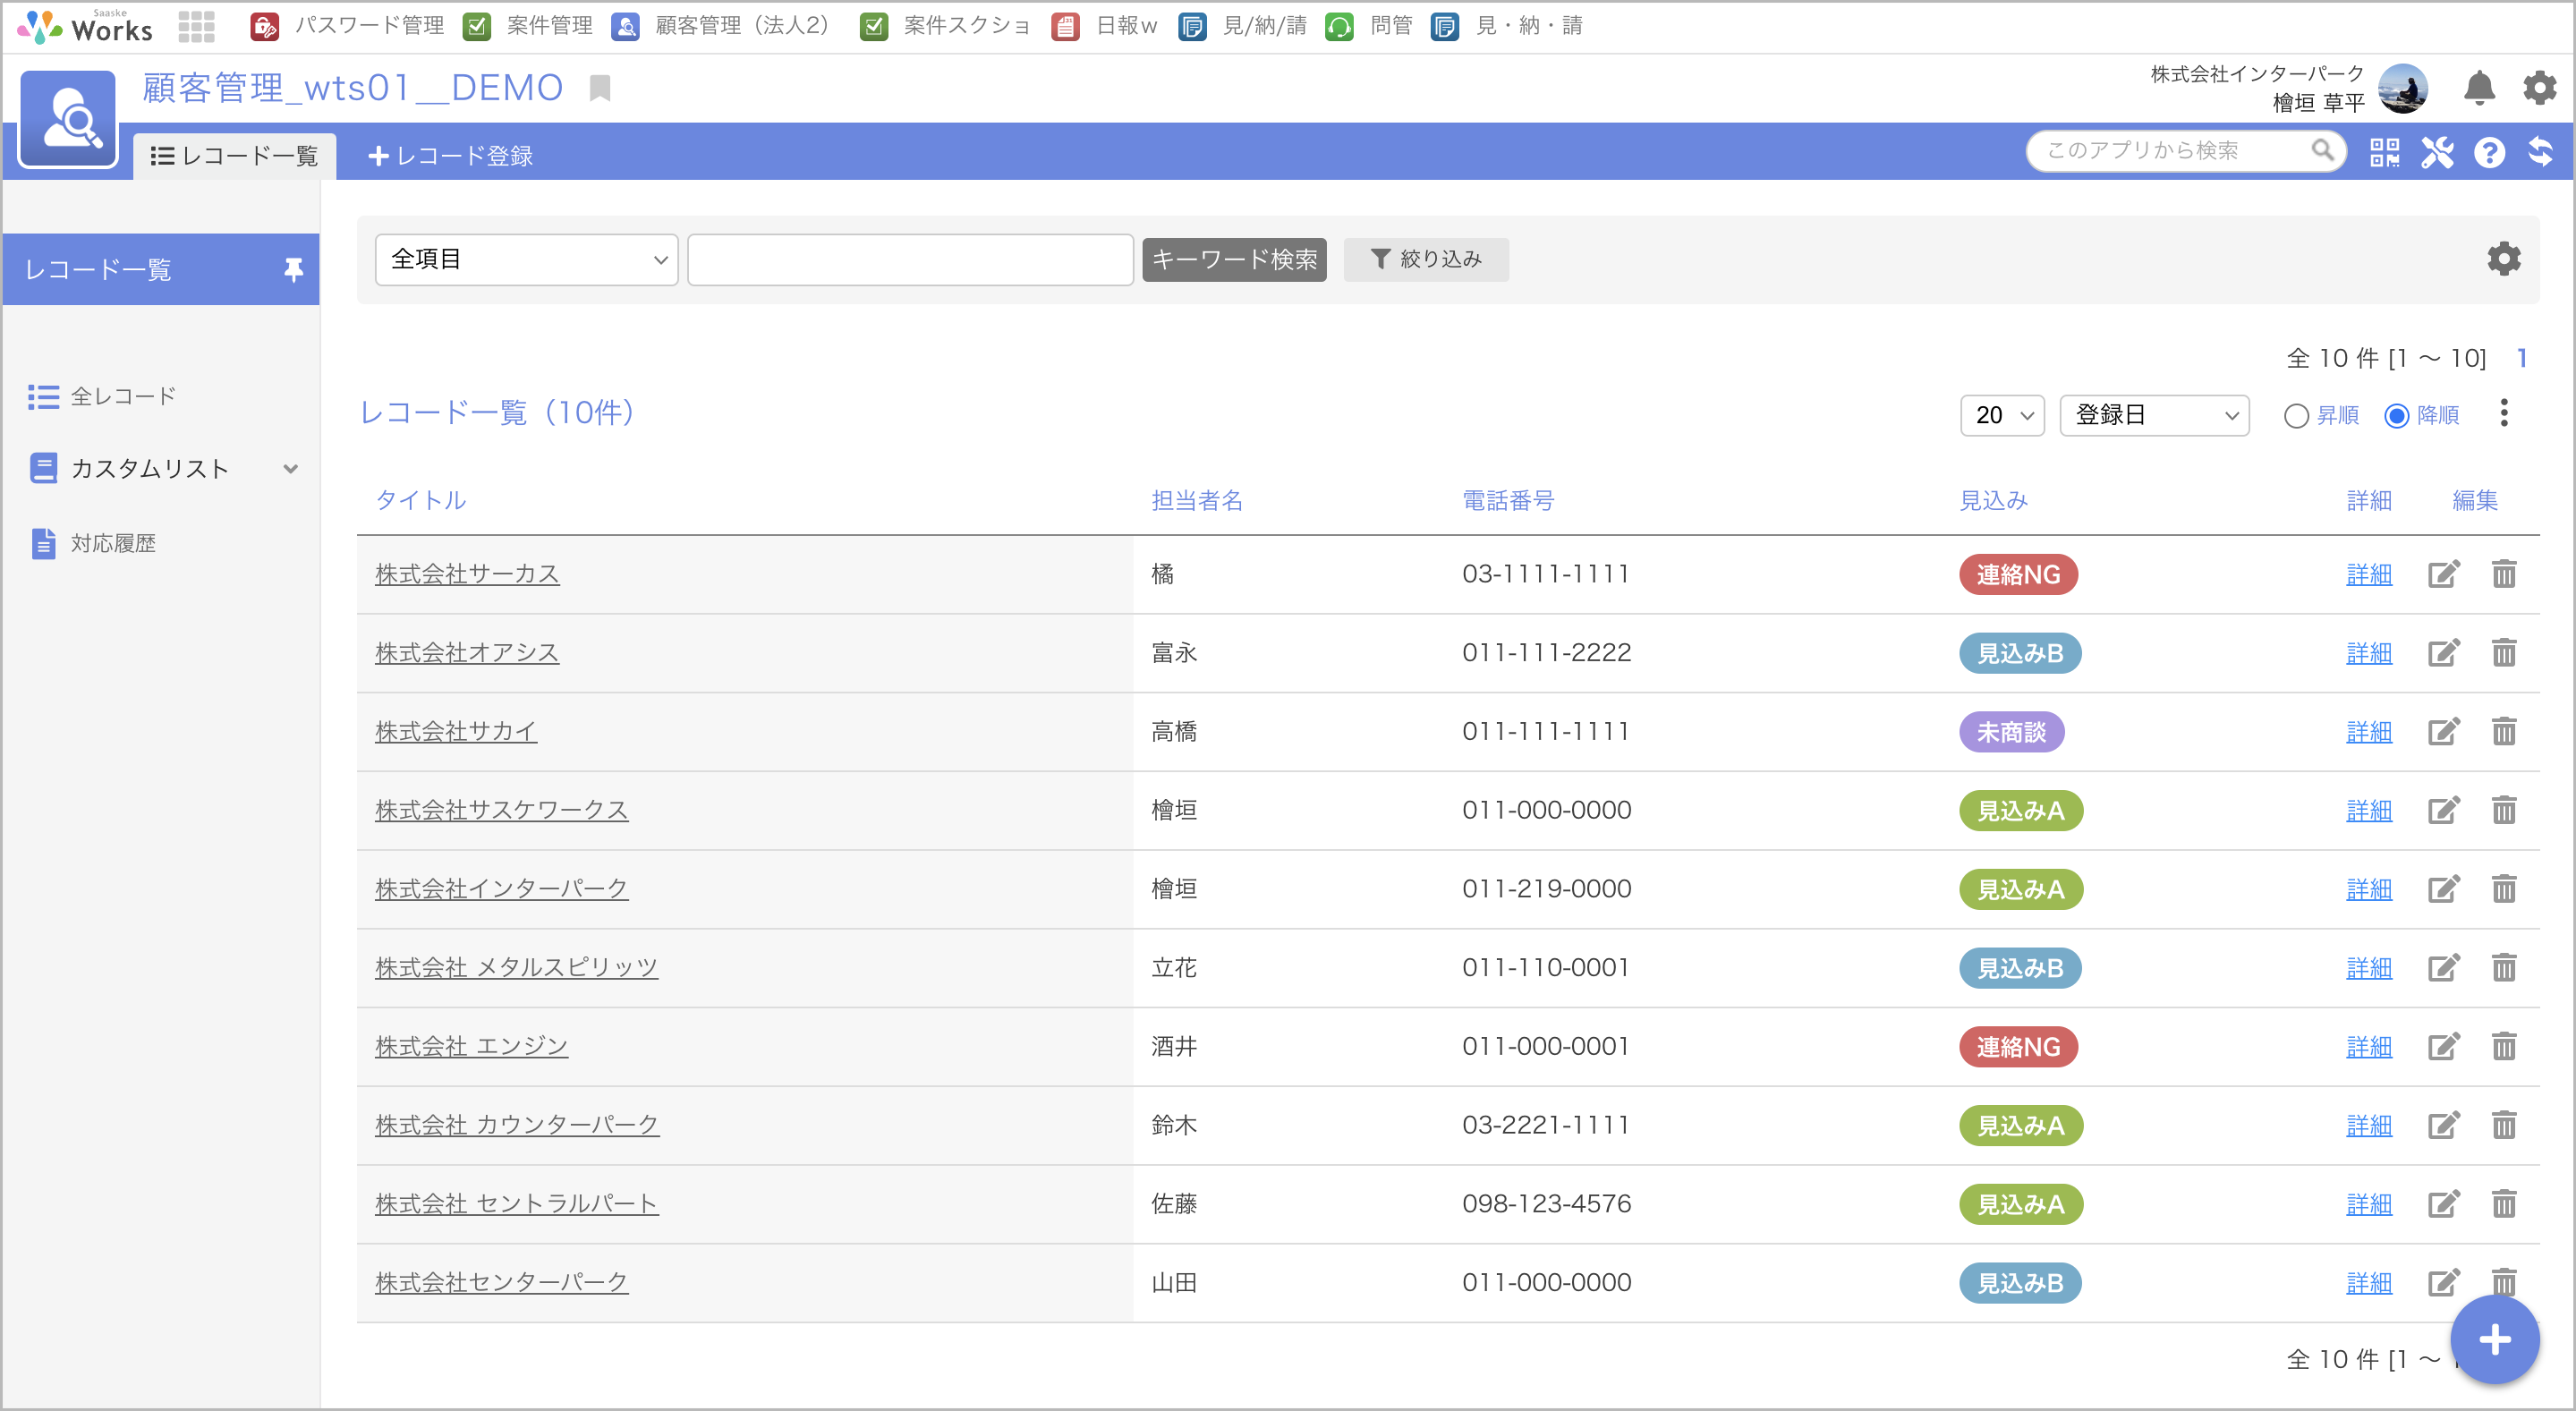Go to page 1 in pagination
This screenshot has height=1411, width=2576.
click(x=2521, y=359)
